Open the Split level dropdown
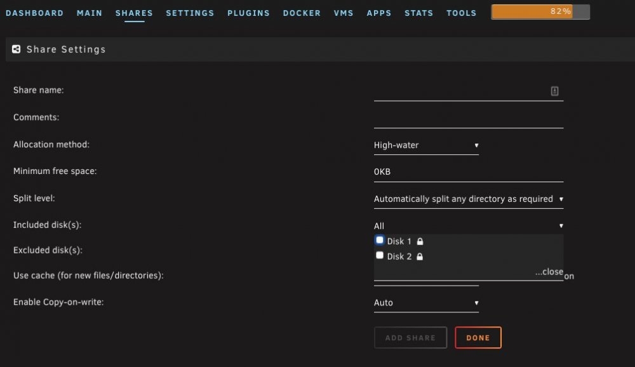This screenshot has height=367, width=635. [469, 199]
